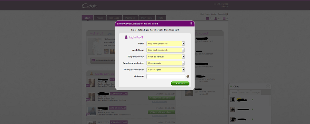Click the help icon beside 'Seit Ihrem letzten Besuch'
Screen dimensions: 310x124
[227, 14]
